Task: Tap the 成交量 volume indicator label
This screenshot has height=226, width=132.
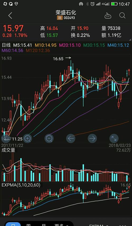Action: (8, 150)
